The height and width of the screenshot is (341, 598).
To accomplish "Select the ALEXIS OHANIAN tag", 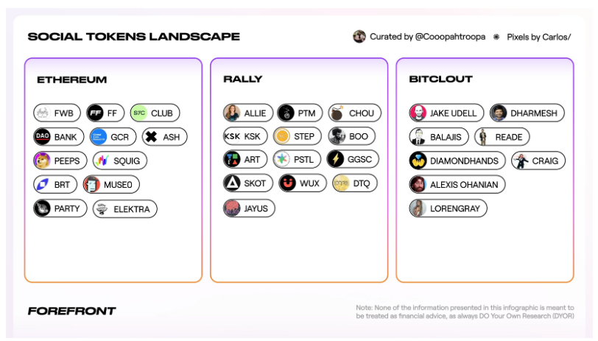I will coord(457,184).
